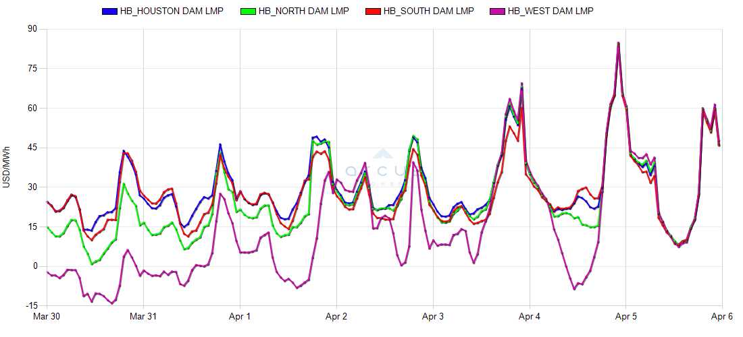Screen dimensions: 743x337
Task: Select the Apr 2 x-axis date label
Action: (336, 316)
